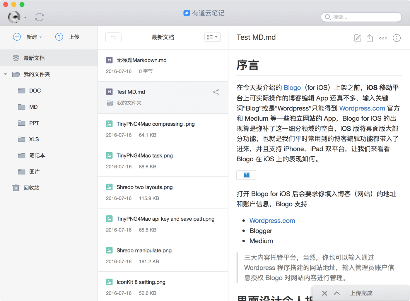
Task: Click the 上传完成 status text
Action: pyautogui.click(x=361, y=293)
